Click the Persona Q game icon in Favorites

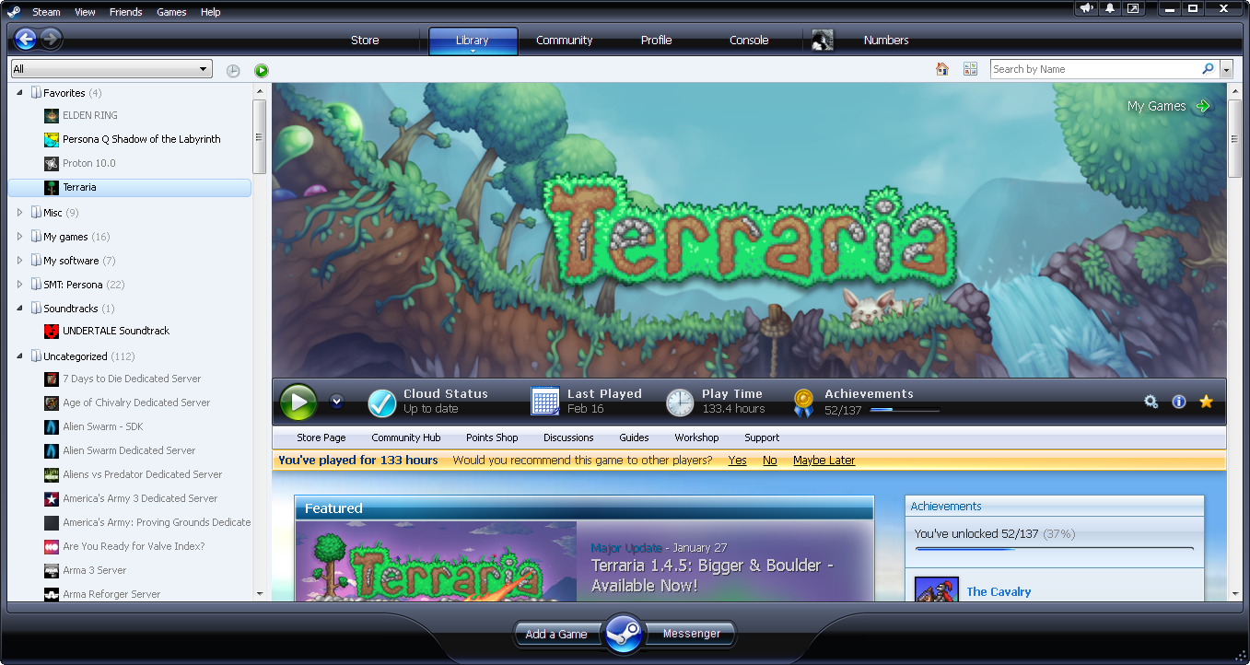click(x=52, y=139)
